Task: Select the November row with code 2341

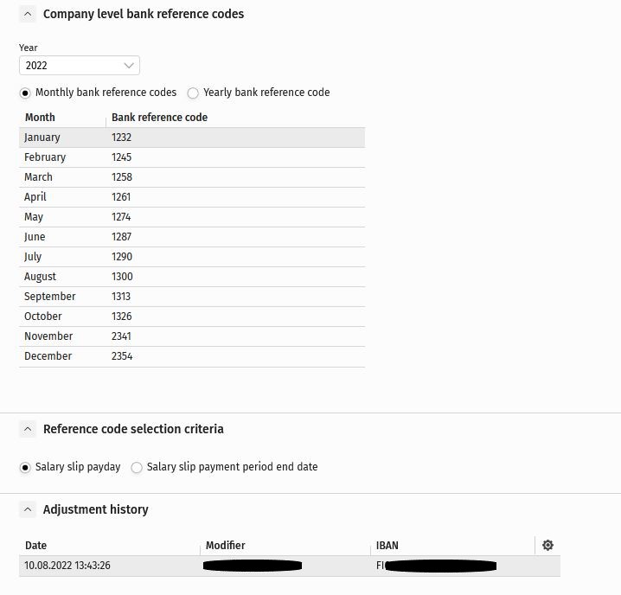Action: click(x=192, y=336)
